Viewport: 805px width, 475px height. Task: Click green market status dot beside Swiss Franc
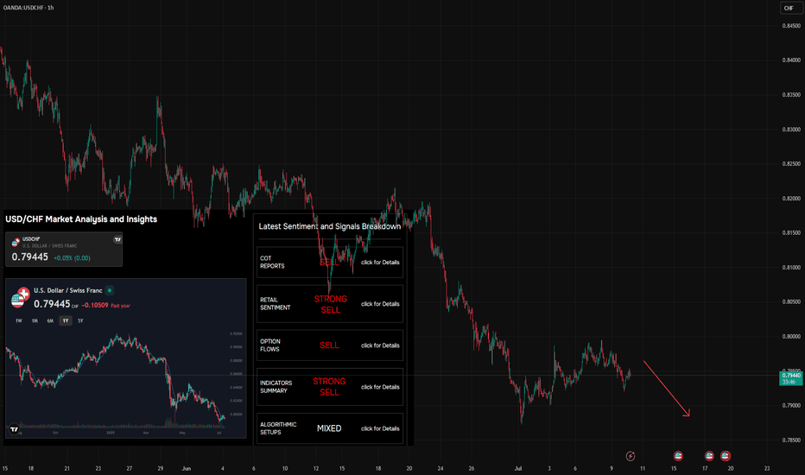coord(110,291)
